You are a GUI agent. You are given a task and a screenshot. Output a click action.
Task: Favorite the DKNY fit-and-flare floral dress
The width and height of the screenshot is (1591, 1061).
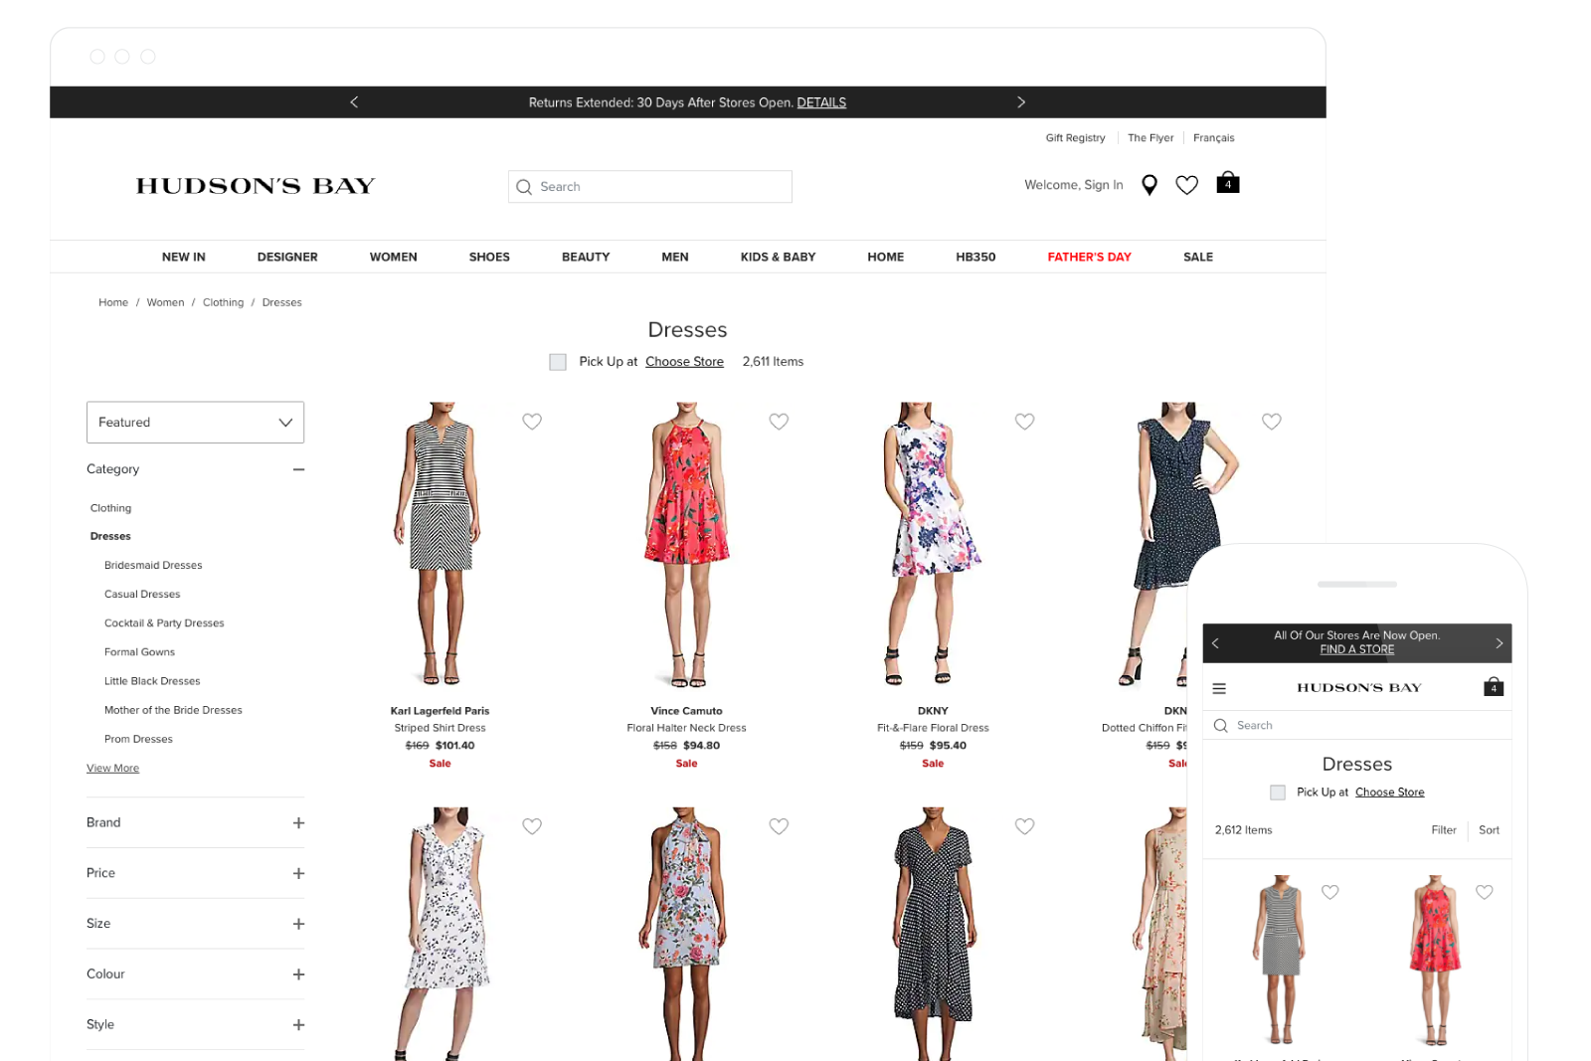coord(1024,422)
